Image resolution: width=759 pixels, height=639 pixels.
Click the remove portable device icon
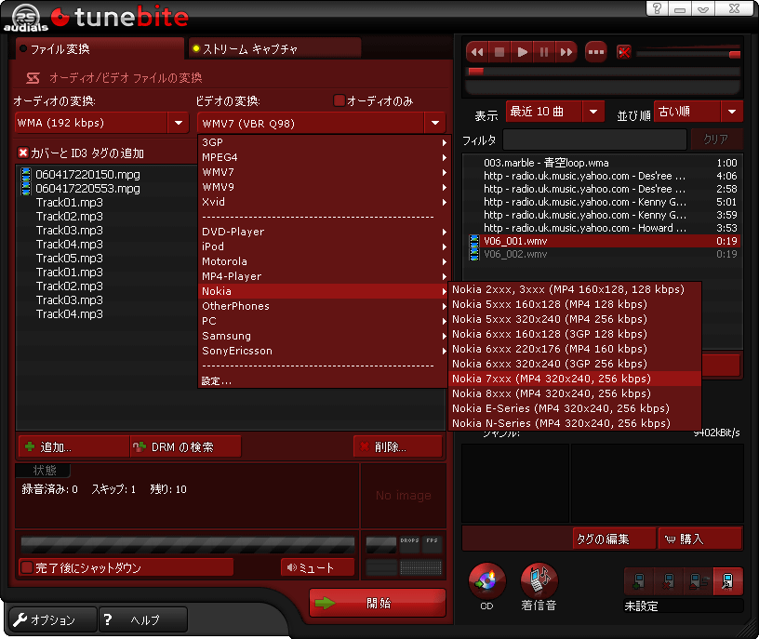[669, 581]
